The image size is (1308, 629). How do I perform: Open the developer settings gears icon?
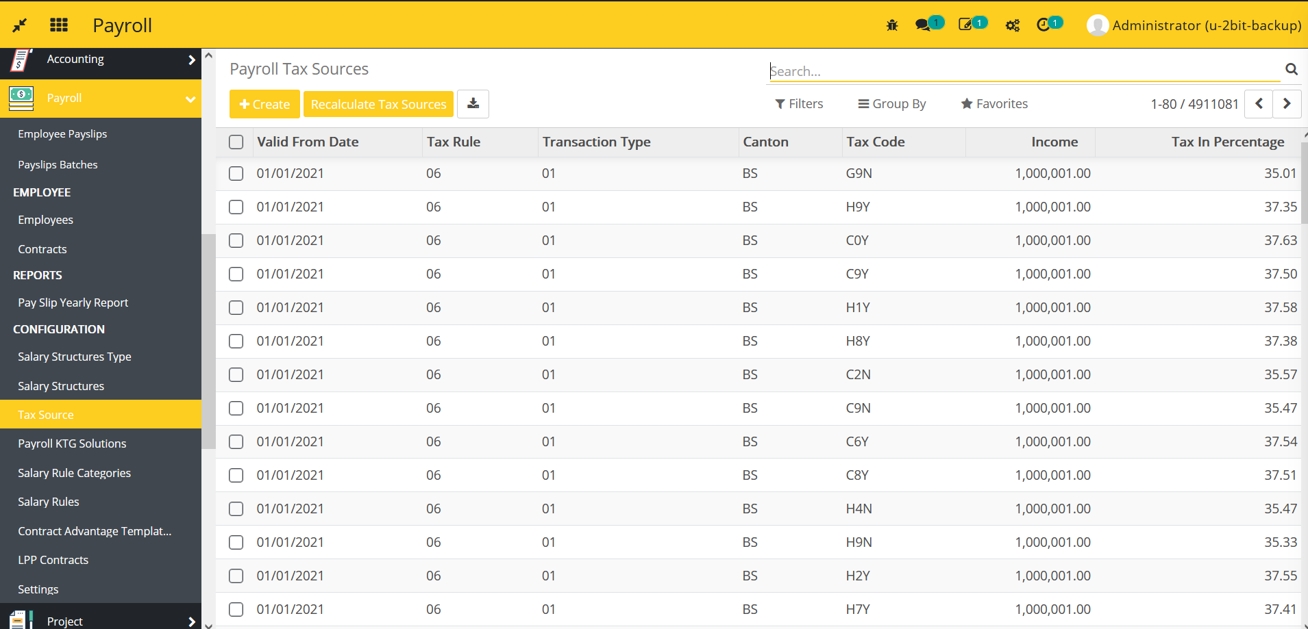1012,25
